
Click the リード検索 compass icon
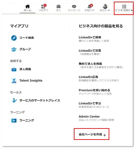(14, 38)
